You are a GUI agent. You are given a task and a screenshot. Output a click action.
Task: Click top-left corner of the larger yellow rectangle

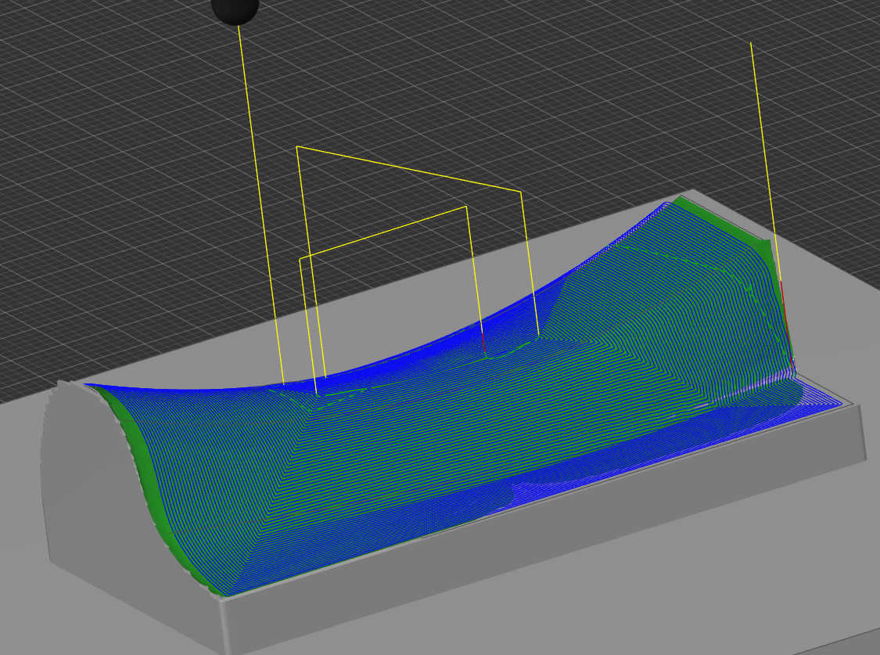coord(297,146)
